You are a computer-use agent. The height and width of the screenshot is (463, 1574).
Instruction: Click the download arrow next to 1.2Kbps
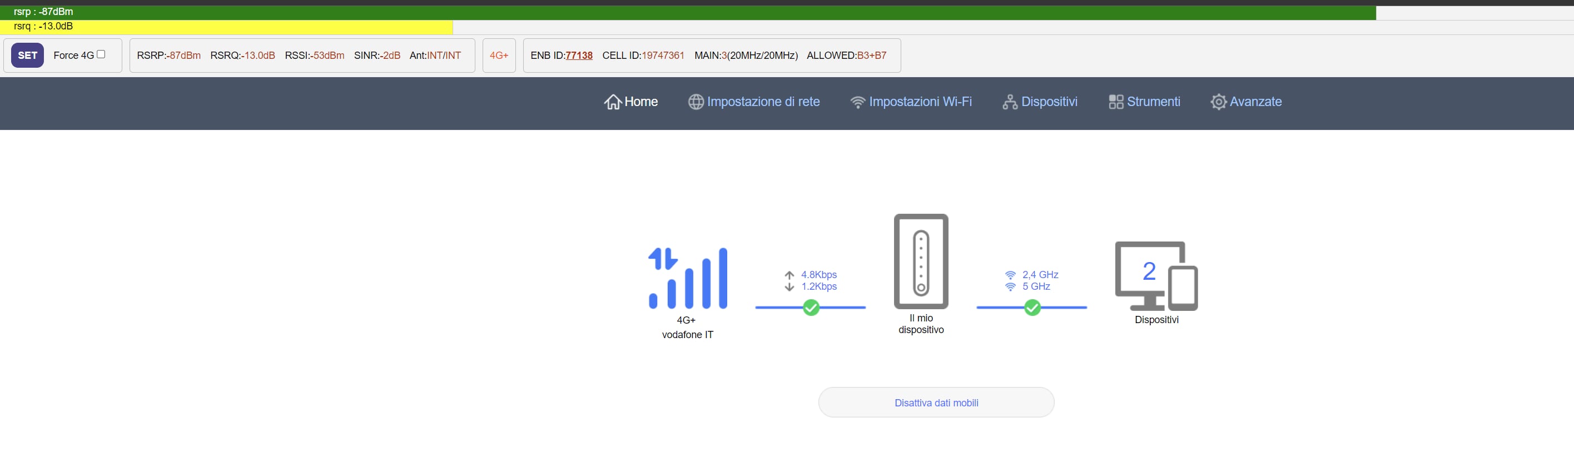click(790, 286)
